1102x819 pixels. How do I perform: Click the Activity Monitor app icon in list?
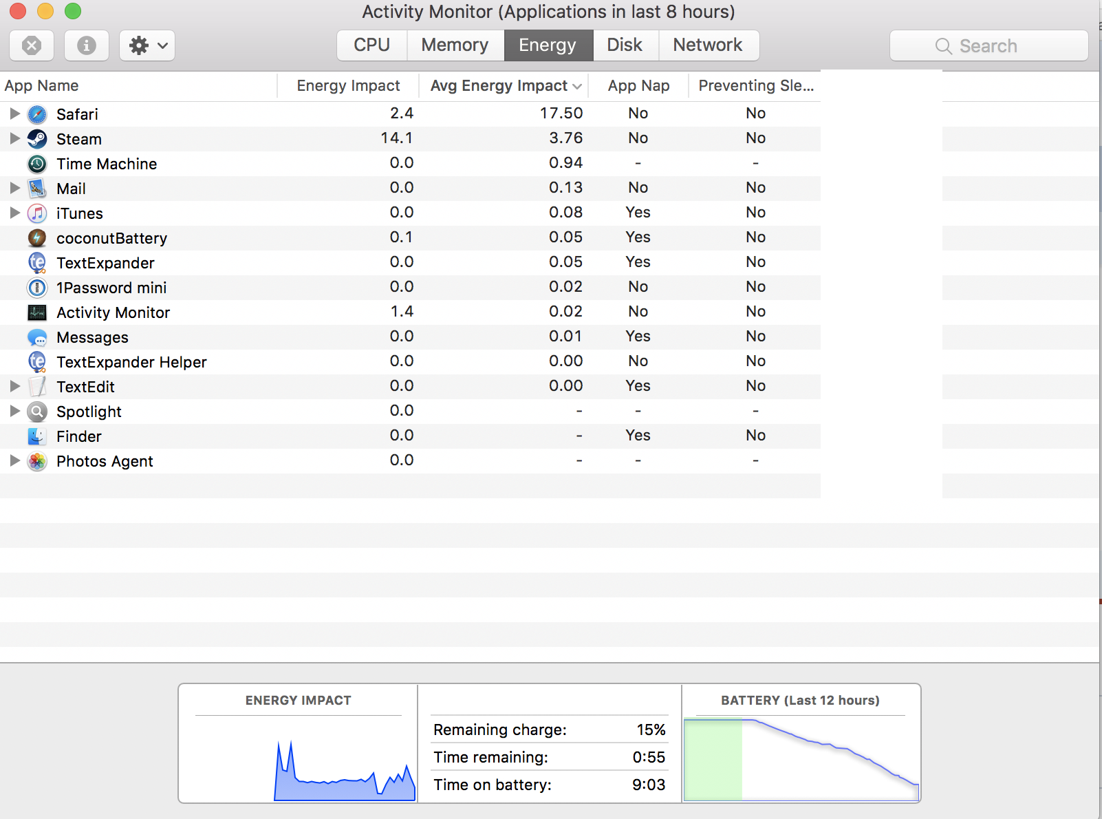click(x=37, y=312)
